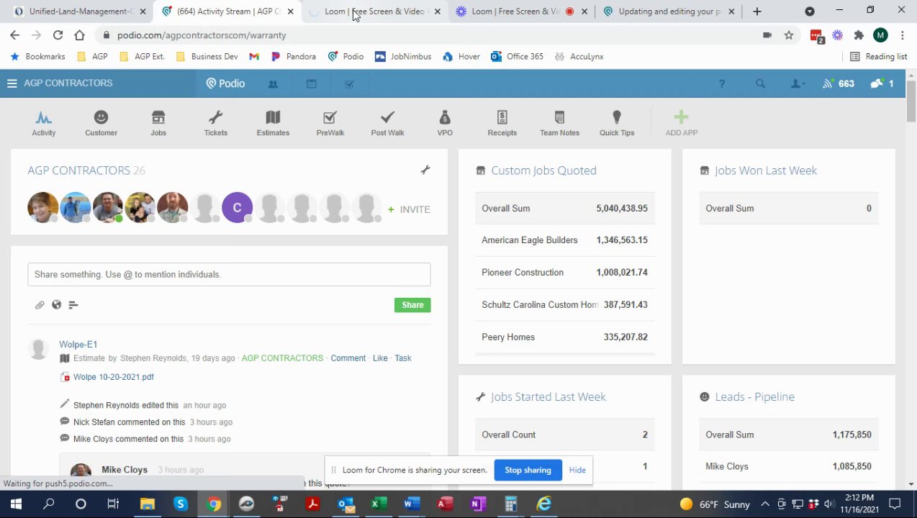Click the ADD APP plus icon

tap(681, 117)
